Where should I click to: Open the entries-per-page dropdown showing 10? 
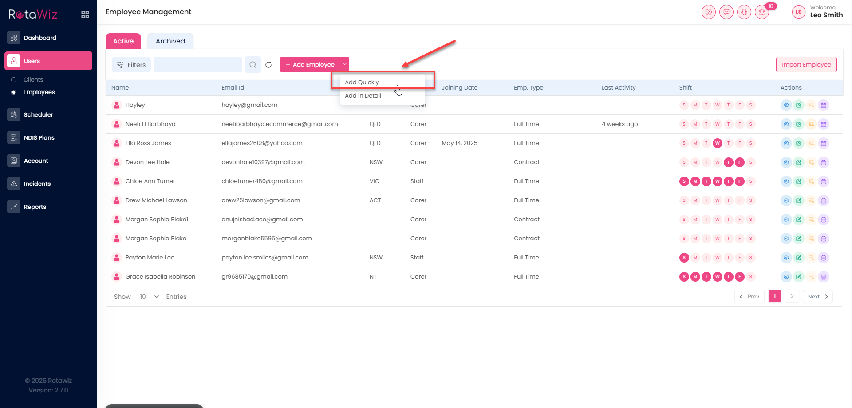(x=148, y=297)
